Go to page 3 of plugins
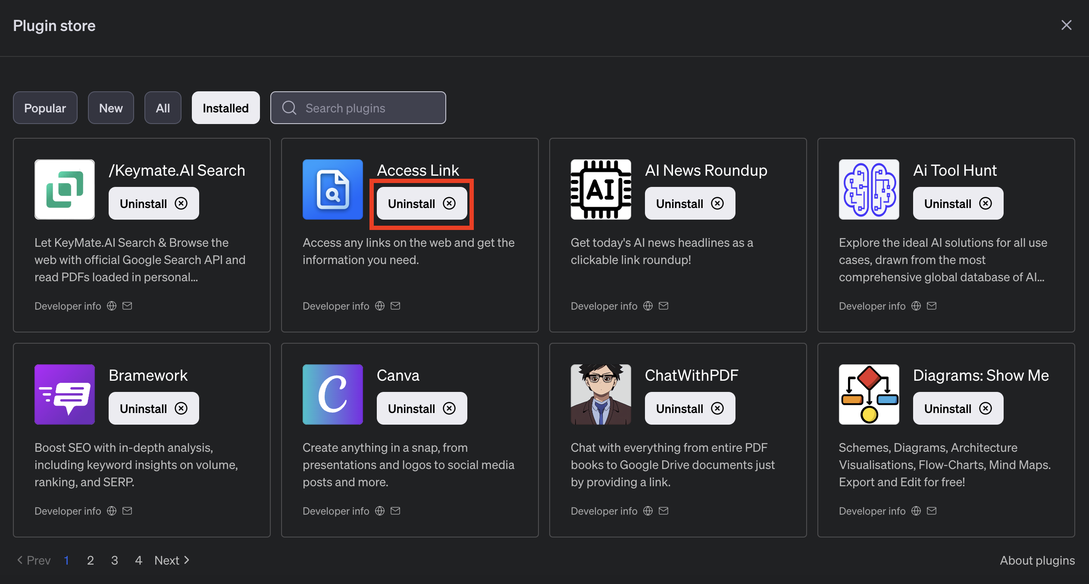Image resolution: width=1089 pixels, height=584 pixels. [x=114, y=560]
